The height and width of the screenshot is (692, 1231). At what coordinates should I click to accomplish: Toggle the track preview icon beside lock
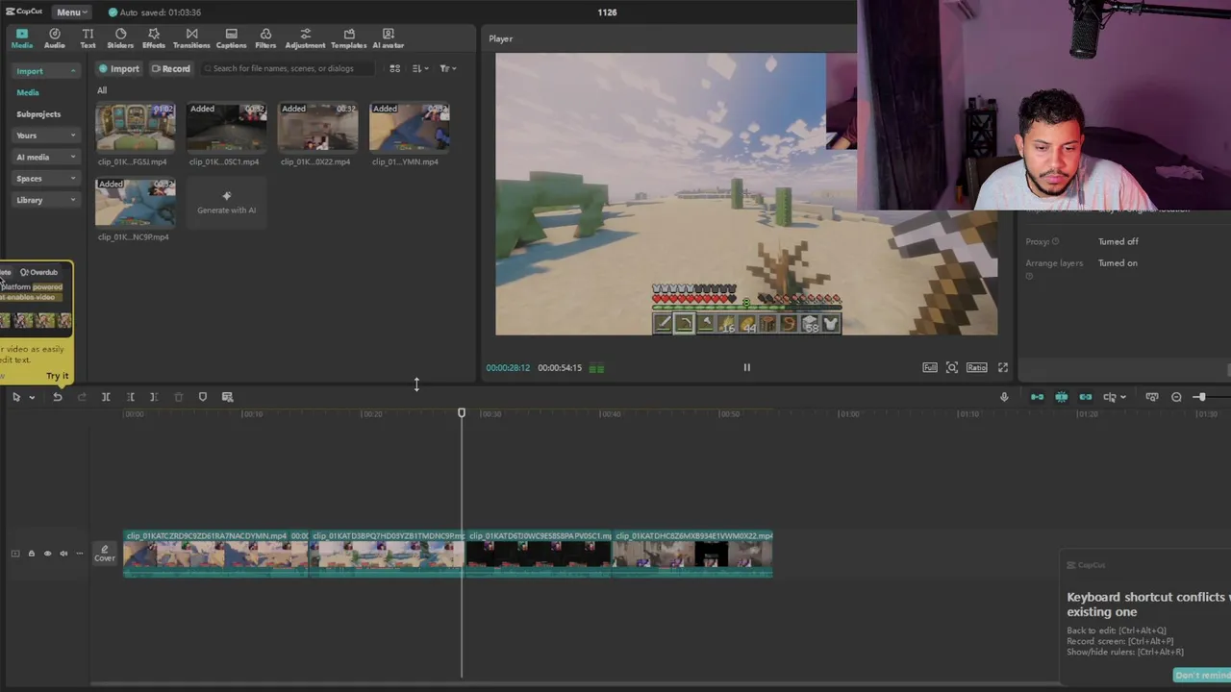(14, 554)
